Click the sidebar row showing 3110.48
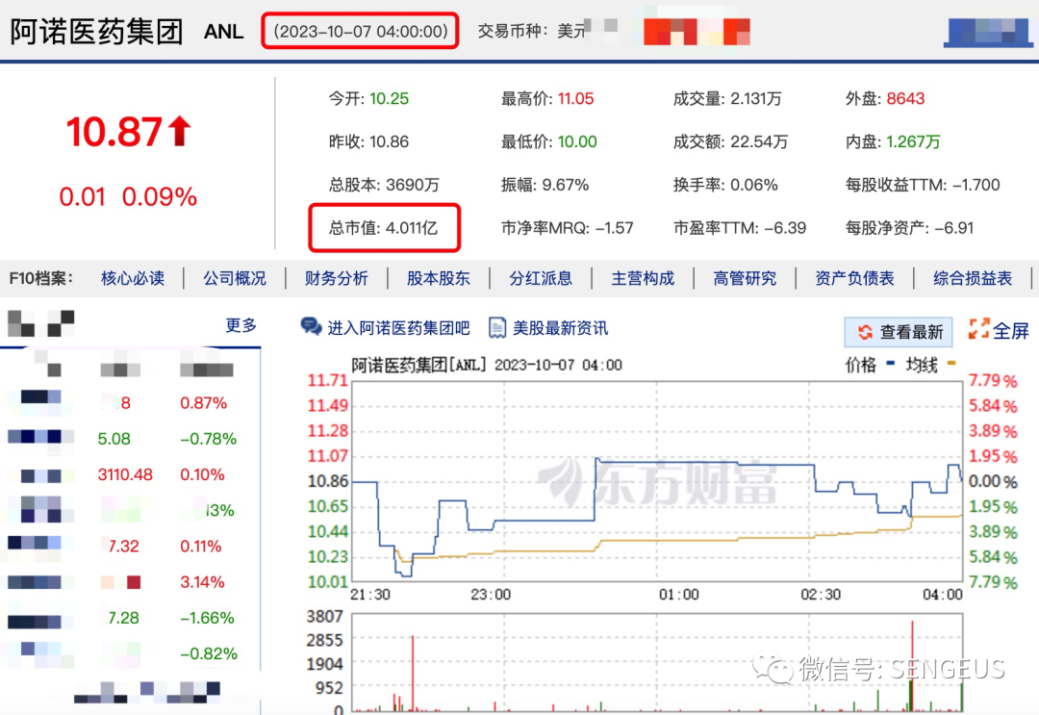Image resolution: width=1039 pixels, height=715 pixels. pyautogui.click(x=130, y=475)
